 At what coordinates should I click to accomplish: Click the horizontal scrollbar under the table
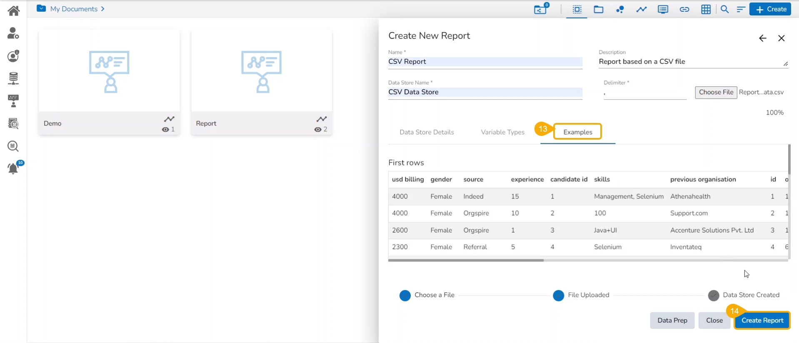[x=466, y=260]
